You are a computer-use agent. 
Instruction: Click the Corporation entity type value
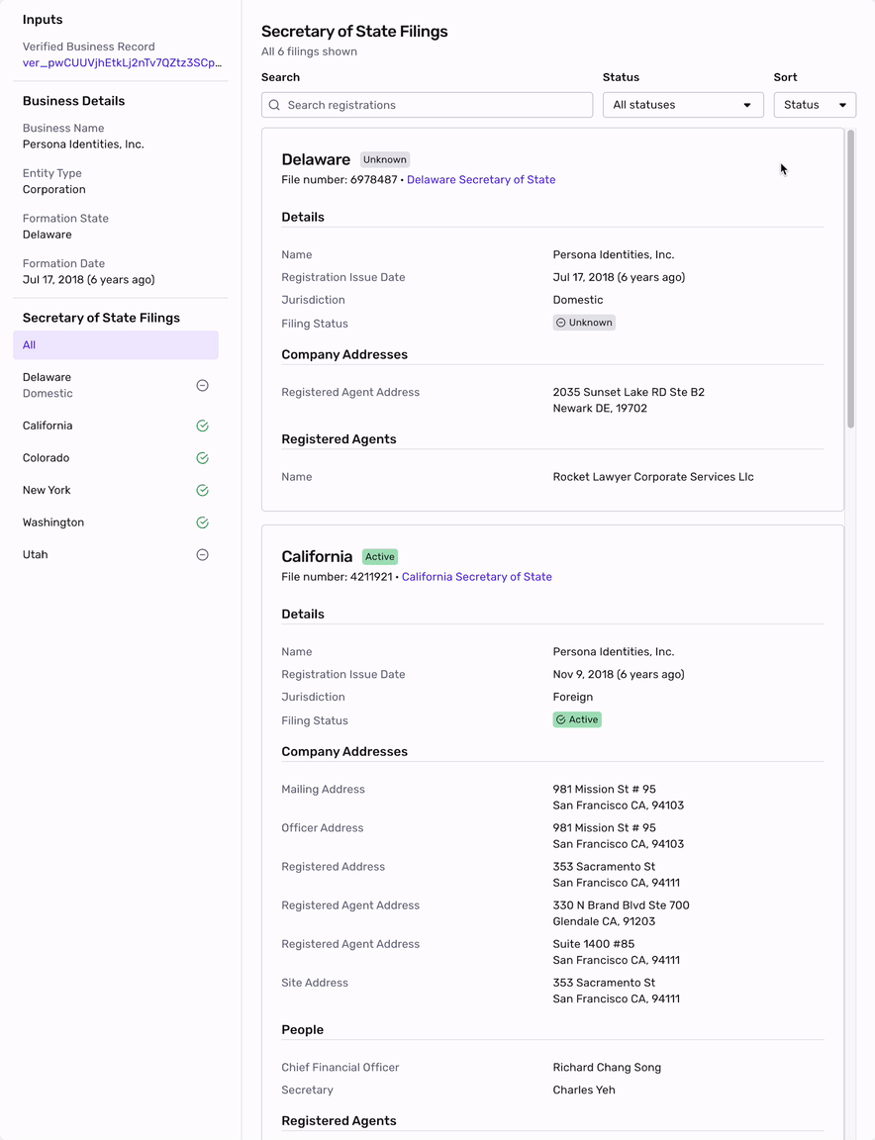(x=53, y=189)
